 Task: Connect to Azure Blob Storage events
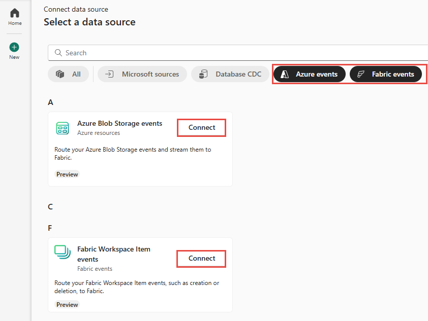coord(201,127)
